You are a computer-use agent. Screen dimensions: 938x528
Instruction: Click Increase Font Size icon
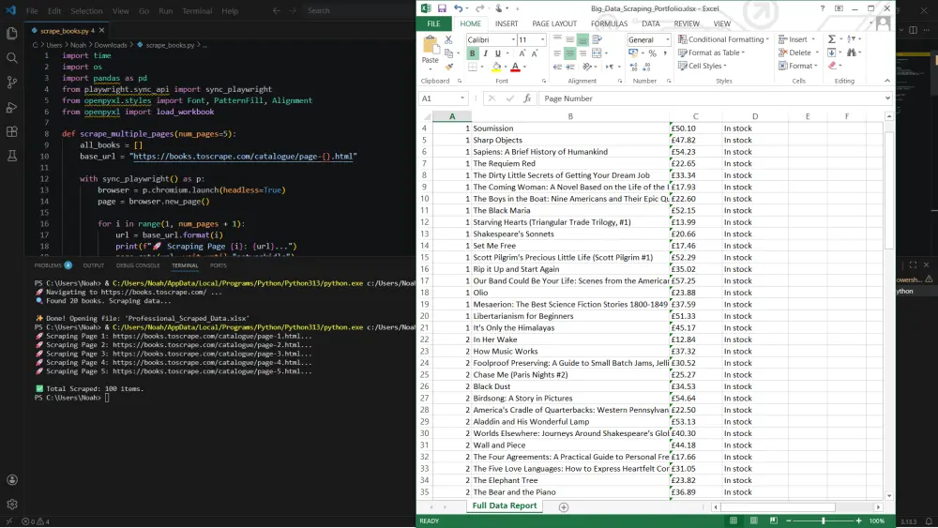(522, 53)
